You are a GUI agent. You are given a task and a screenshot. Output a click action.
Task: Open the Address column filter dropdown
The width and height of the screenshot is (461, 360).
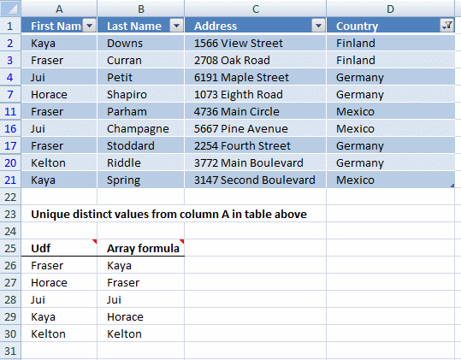(318, 26)
